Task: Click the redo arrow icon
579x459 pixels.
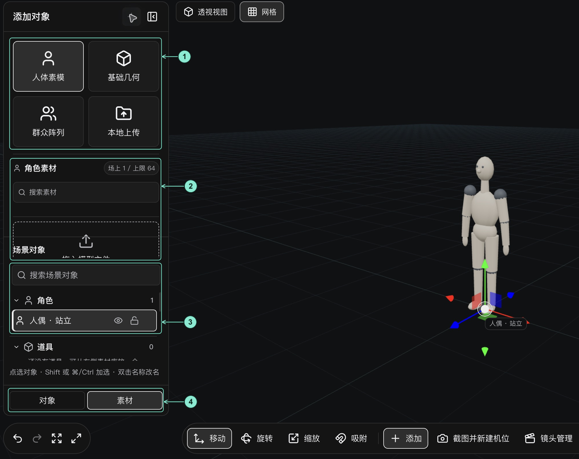Action: pyautogui.click(x=37, y=438)
